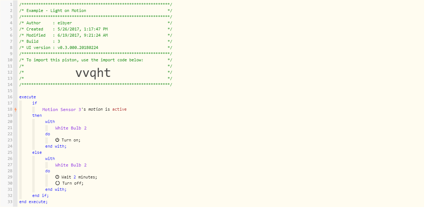Click 'end if;' on line 32

click(40, 195)
